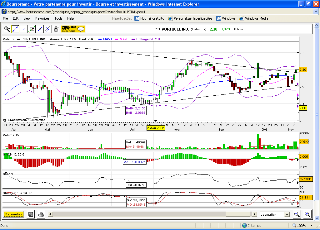Click the page vertical scrollbar up arrow
The height and width of the screenshot is (230, 320).
(317, 25)
